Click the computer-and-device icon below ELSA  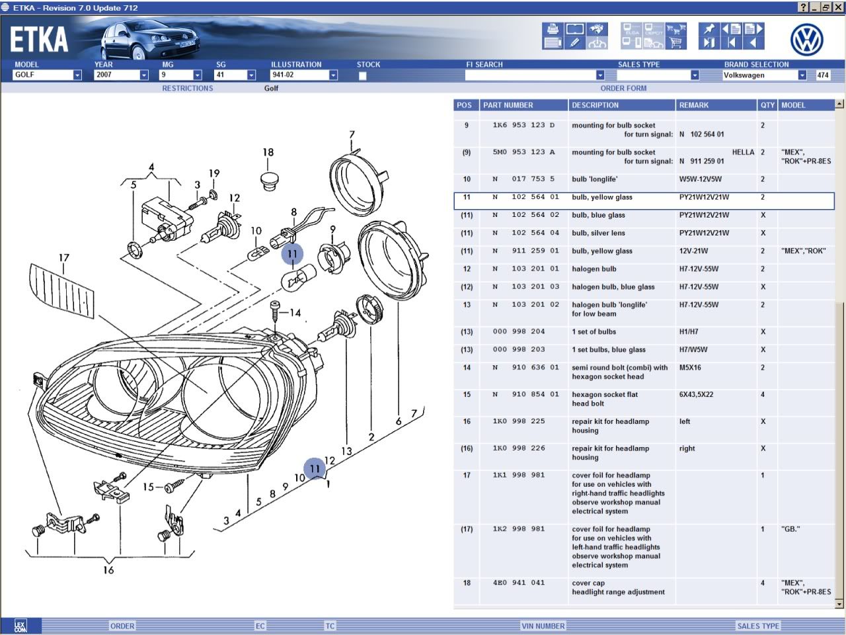click(631, 42)
